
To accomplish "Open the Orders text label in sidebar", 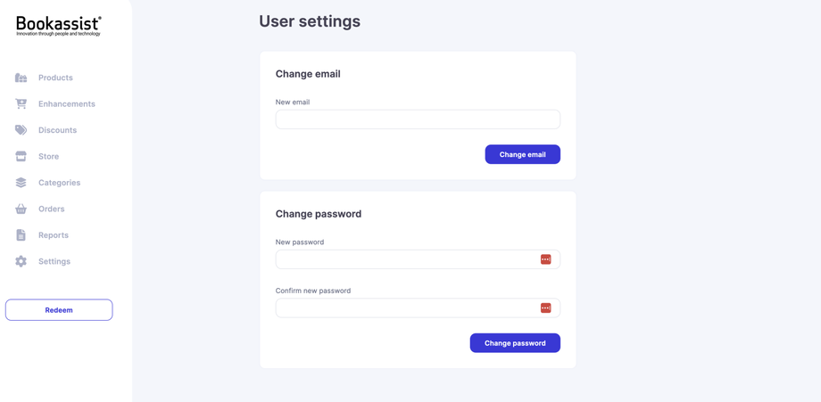I will pos(52,209).
